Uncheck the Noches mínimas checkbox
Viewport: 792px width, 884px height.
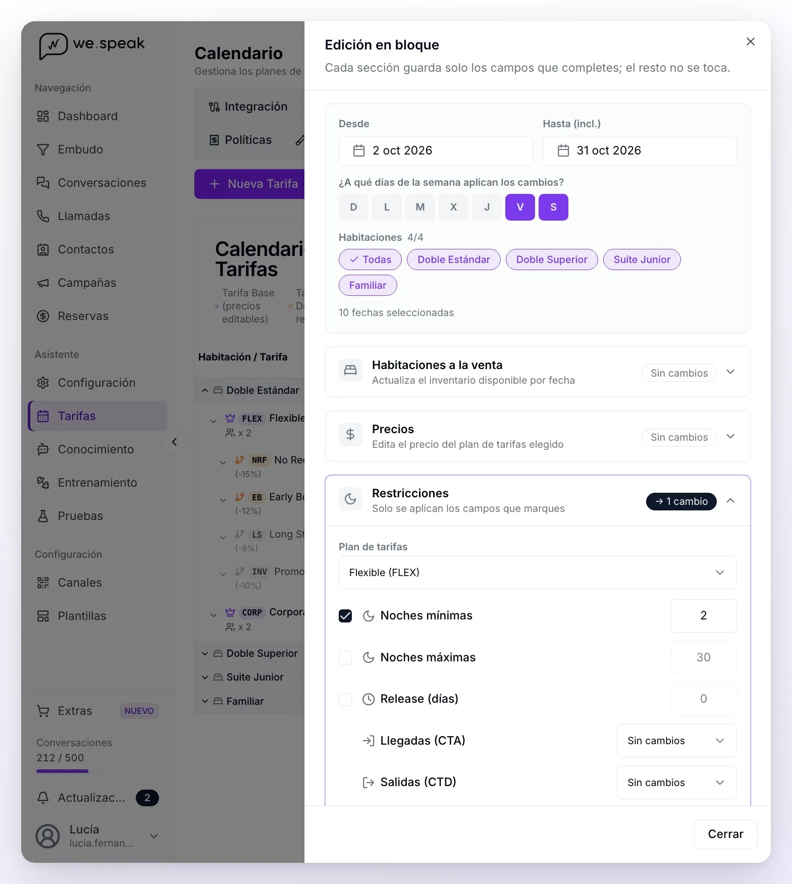pyautogui.click(x=345, y=616)
